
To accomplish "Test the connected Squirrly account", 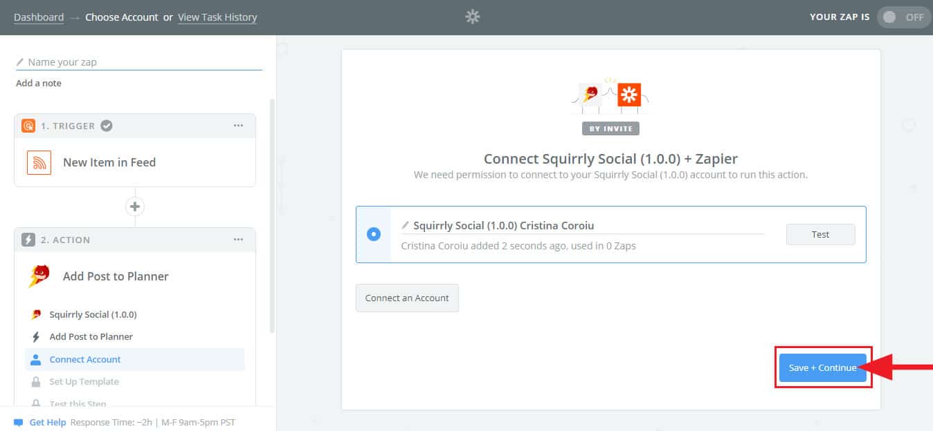I will point(820,234).
